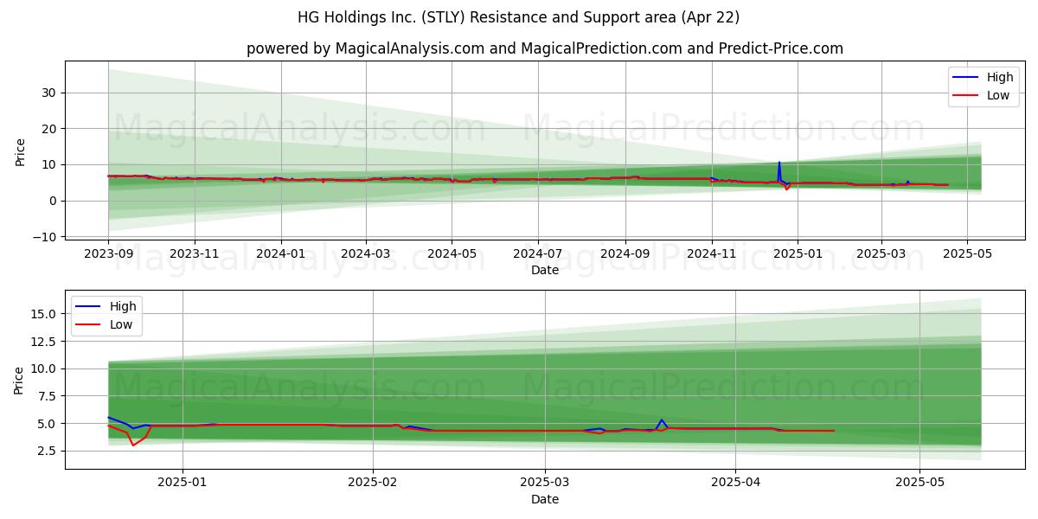Click the 'Date' axis label under top chart
1038x519 pixels.
tap(545, 270)
